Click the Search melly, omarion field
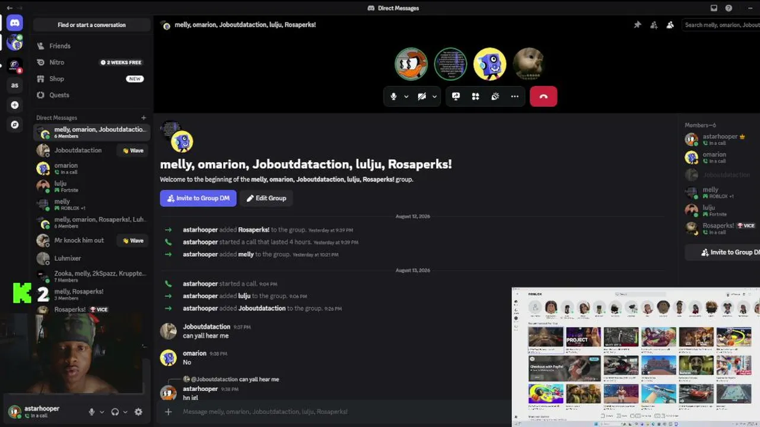The width and height of the screenshot is (760, 427). (x=721, y=25)
